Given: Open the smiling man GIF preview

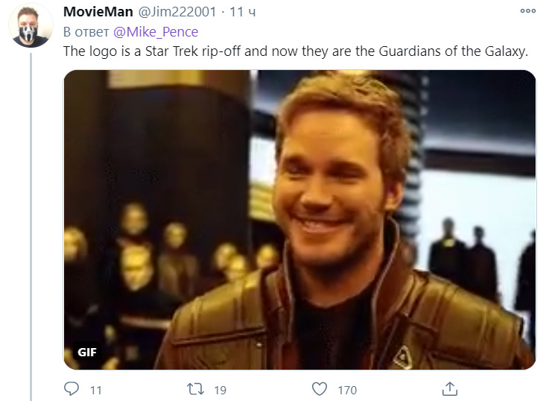Looking at the screenshot, I should pyautogui.click(x=299, y=220).
